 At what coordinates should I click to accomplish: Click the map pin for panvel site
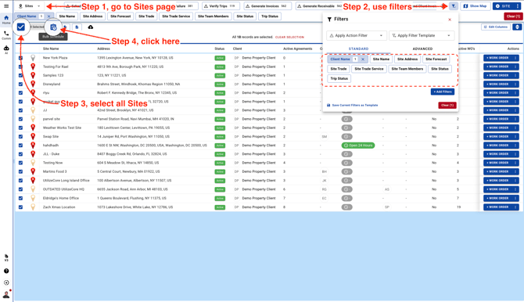[33, 119]
